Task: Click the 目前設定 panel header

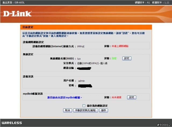Action: tap(86, 27)
